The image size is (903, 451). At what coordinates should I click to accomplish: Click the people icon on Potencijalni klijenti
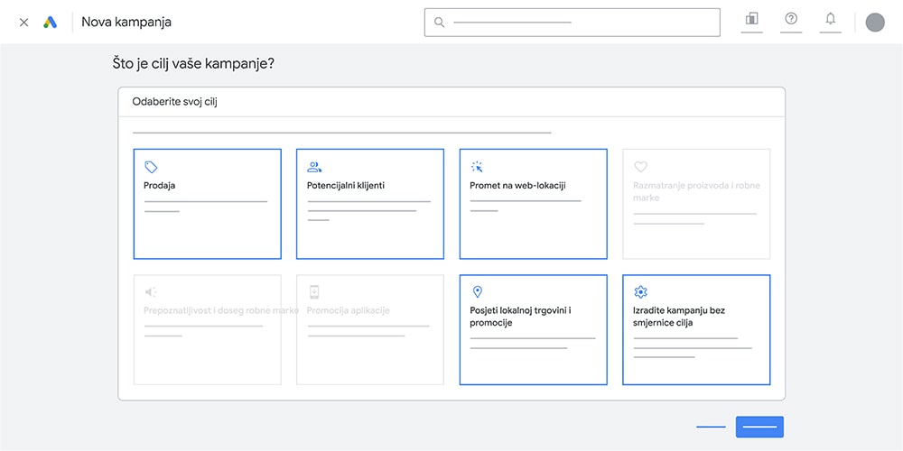tap(314, 167)
